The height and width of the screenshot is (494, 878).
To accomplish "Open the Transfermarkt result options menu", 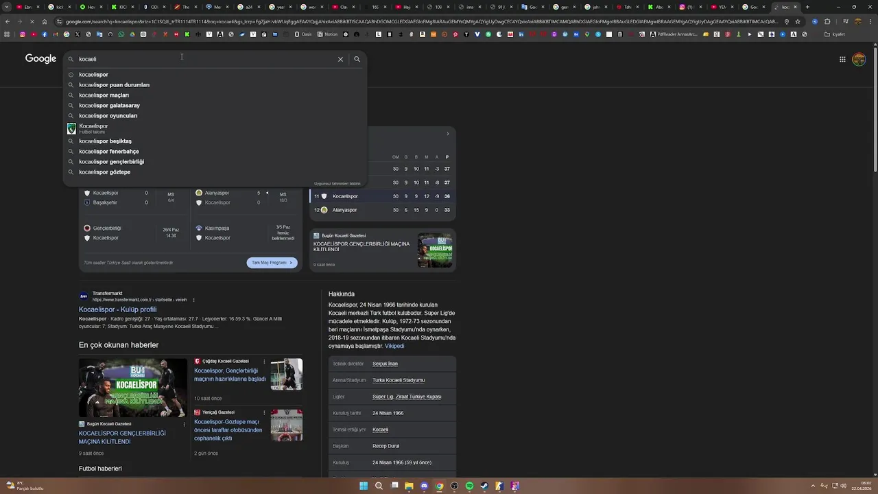I will click(194, 300).
